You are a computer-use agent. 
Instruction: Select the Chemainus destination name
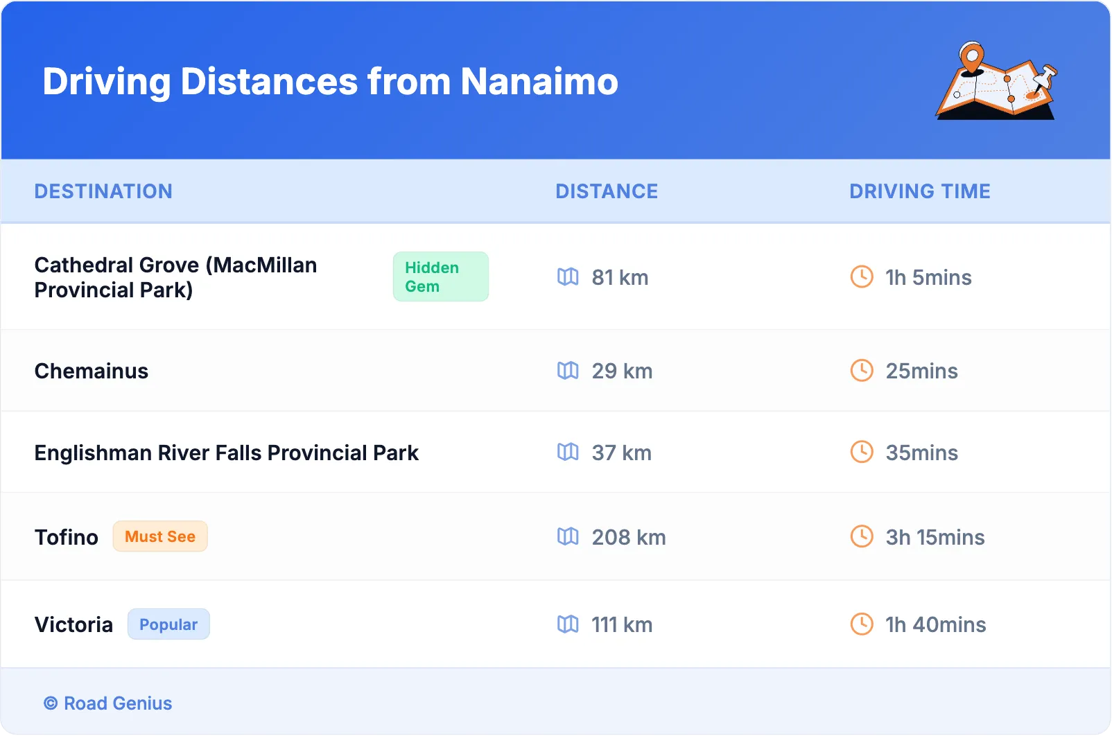[92, 371]
